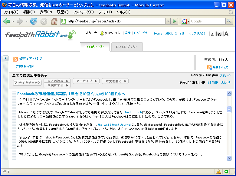Set the large font size A

[226, 34]
